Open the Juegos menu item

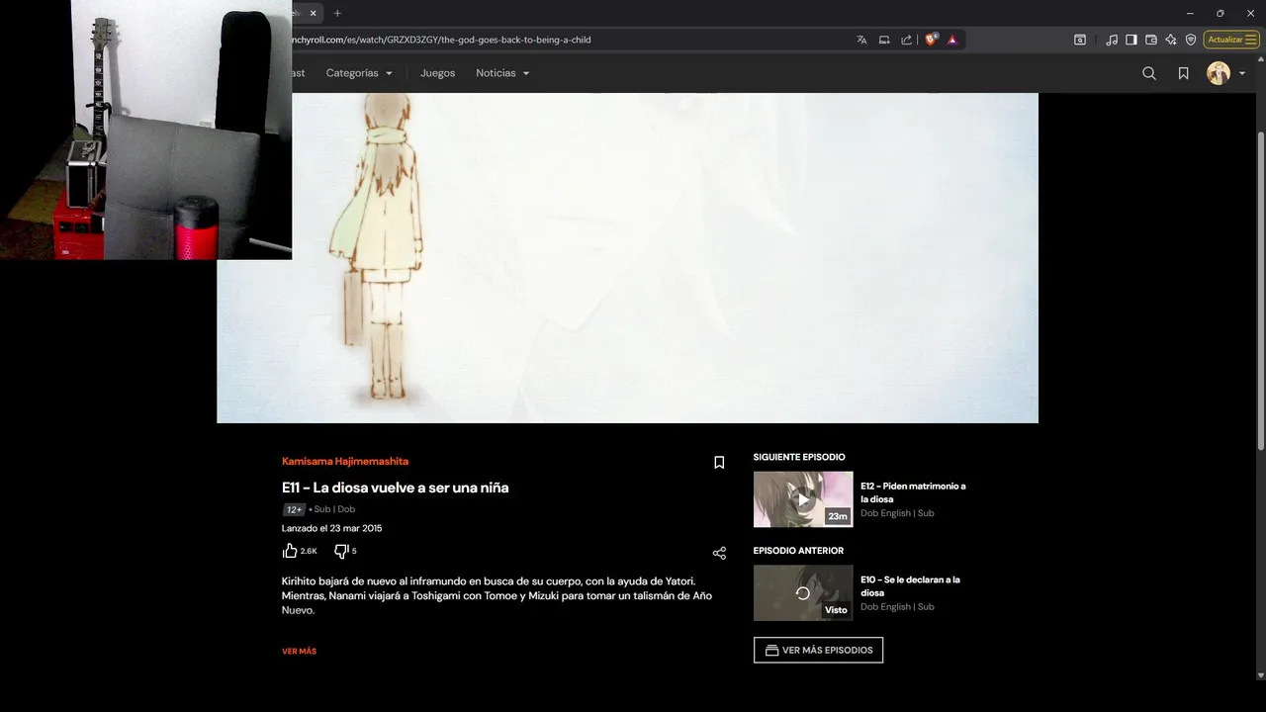437,73
